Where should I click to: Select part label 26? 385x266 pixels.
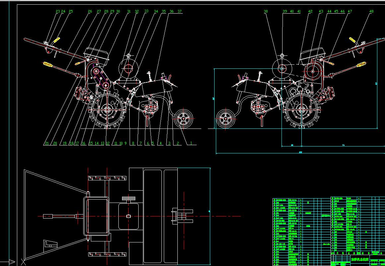click(x=90, y=11)
